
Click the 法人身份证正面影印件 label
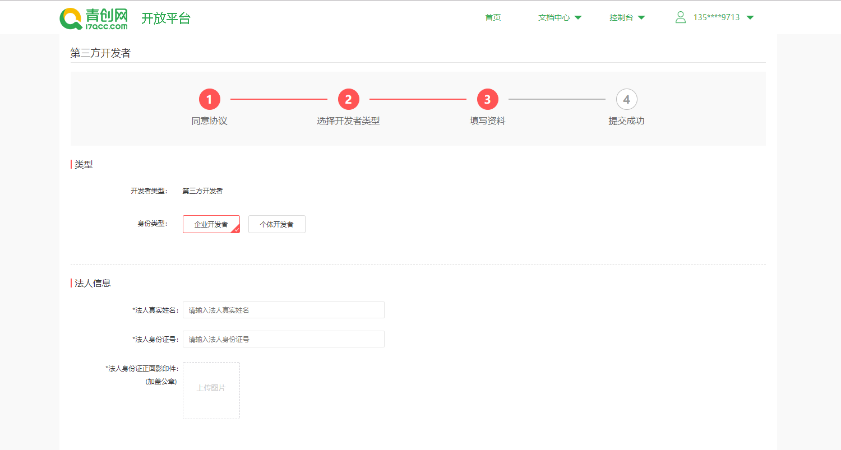pyautogui.click(x=142, y=369)
